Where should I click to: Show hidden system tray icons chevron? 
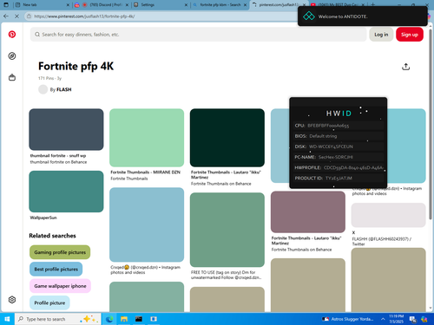pos(383,319)
